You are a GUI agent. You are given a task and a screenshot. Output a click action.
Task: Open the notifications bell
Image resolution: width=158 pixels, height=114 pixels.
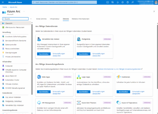[118, 2]
